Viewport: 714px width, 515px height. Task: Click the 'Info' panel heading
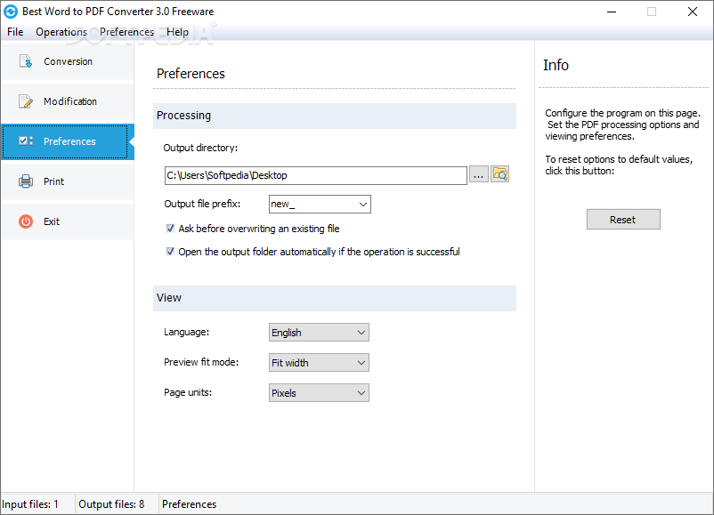[556, 65]
